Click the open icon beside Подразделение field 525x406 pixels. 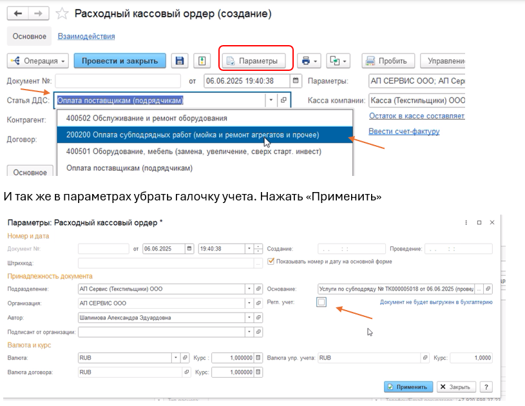259,289
